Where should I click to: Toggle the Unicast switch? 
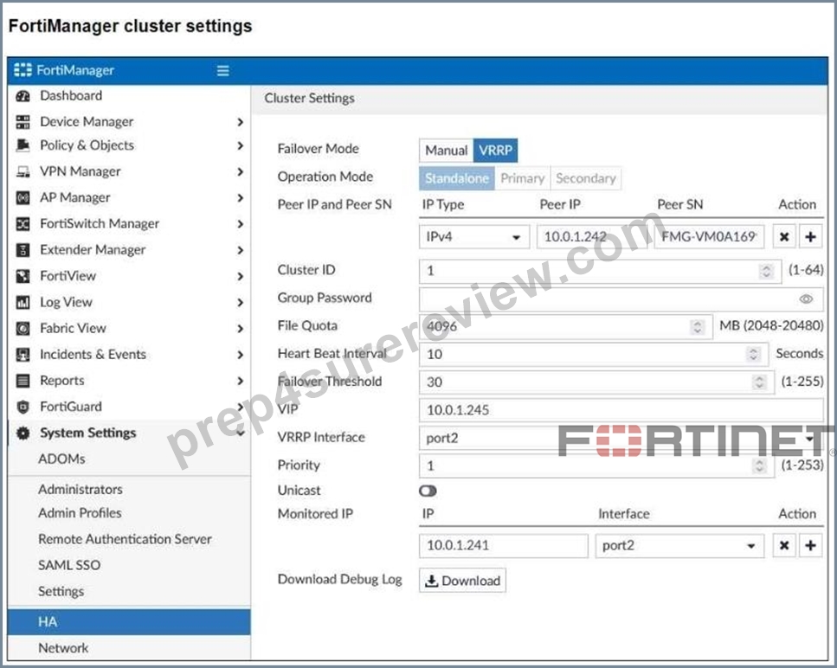(x=428, y=491)
